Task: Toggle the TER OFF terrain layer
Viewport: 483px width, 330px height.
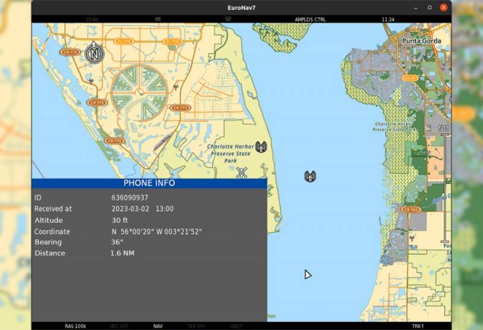Action: click(197, 326)
